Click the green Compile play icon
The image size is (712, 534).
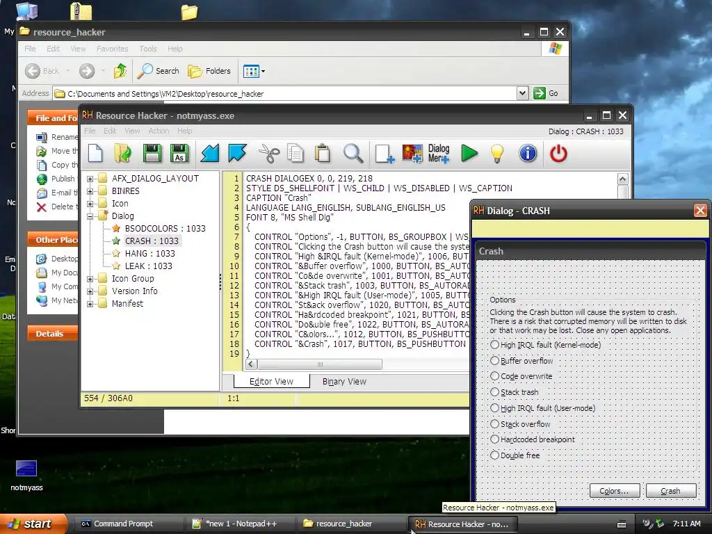469,153
